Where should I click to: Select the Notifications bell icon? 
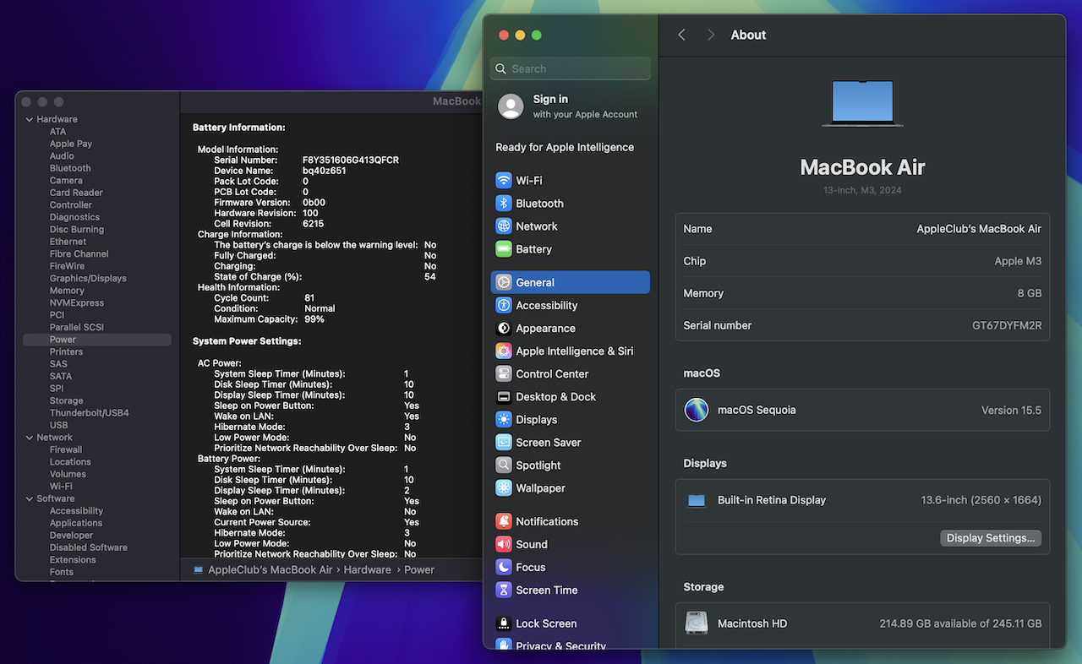(504, 521)
